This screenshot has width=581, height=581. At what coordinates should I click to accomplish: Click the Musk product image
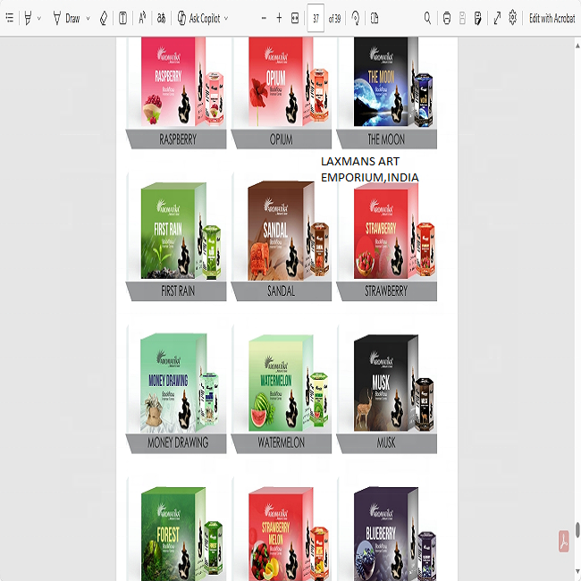(x=393, y=383)
